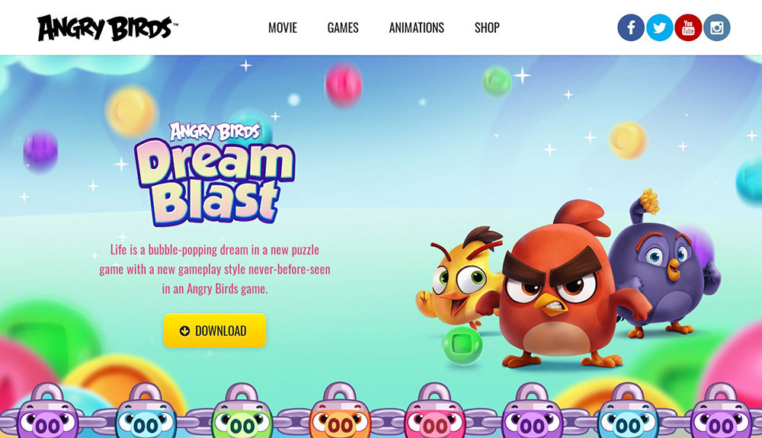Click the pink pig padlock icon
This screenshot has height=438, width=762.
[x=435, y=412]
